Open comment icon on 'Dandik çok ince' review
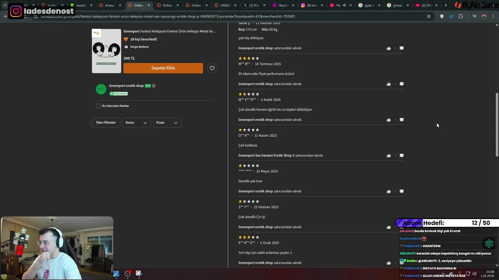Viewport: 499px width, 280px height. (402, 191)
